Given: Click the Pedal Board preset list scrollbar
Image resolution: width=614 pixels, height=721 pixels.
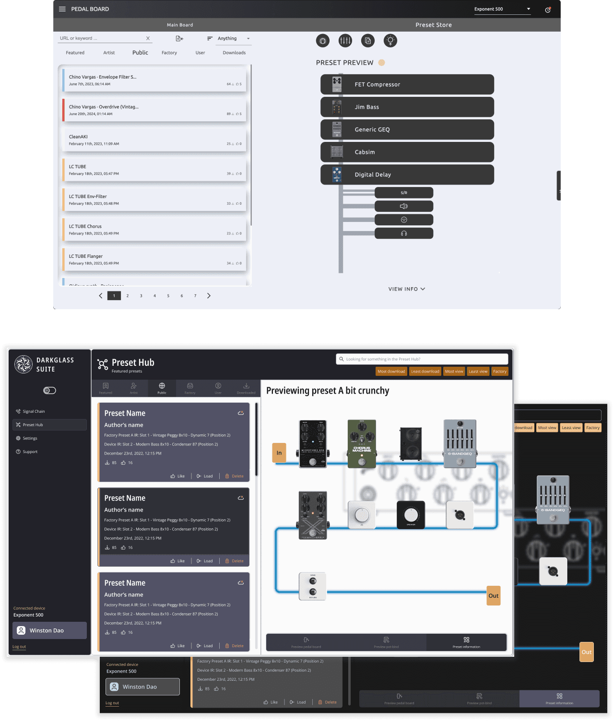Looking at the screenshot, I should (251, 145).
